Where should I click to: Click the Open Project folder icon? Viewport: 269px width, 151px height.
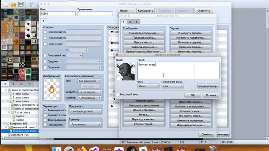point(13,4)
